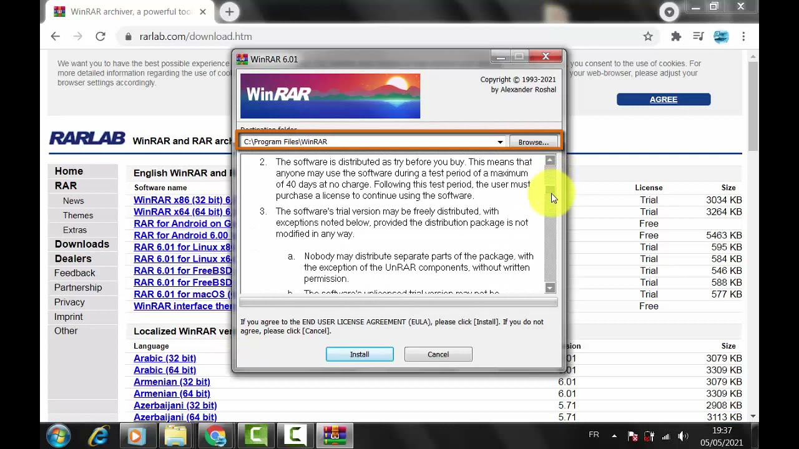Click the address bar URL rarlab.com/download.htm

pos(195,37)
